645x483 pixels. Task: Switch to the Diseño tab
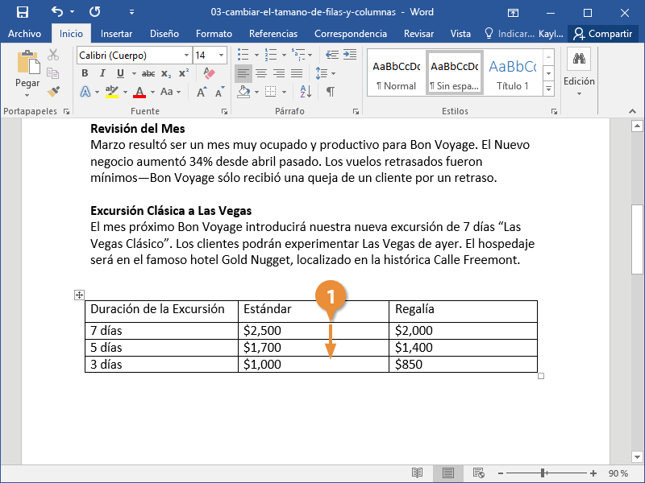click(x=164, y=33)
